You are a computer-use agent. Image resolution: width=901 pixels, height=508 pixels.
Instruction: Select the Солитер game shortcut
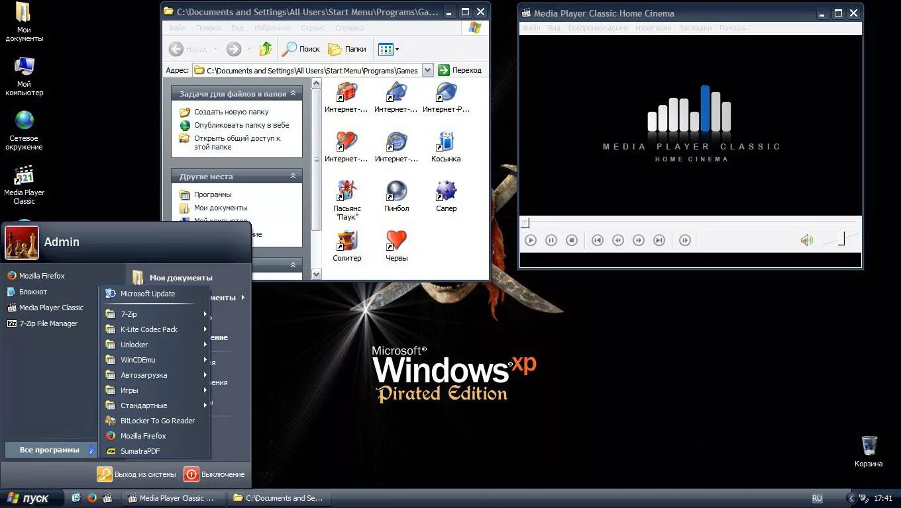click(x=346, y=246)
